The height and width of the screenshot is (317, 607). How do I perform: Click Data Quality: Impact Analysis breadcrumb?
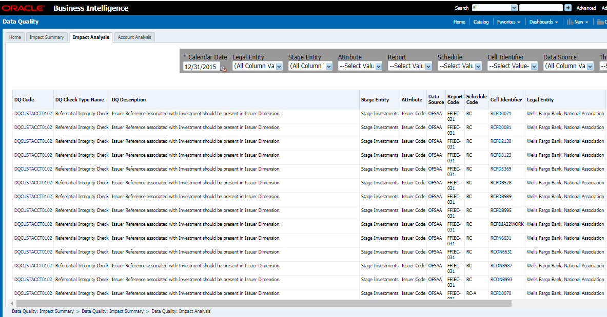click(x=181, y=311)
